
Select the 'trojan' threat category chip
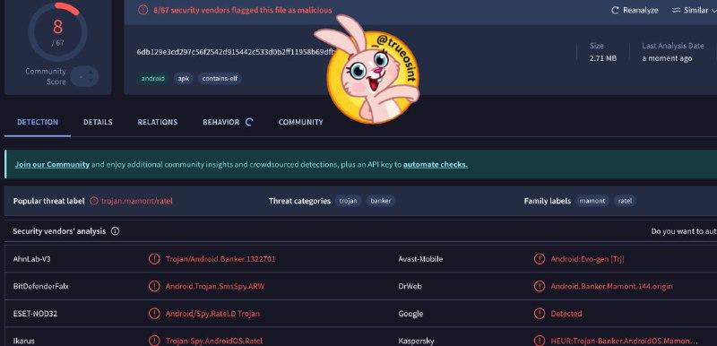click(x=349, y=201)
